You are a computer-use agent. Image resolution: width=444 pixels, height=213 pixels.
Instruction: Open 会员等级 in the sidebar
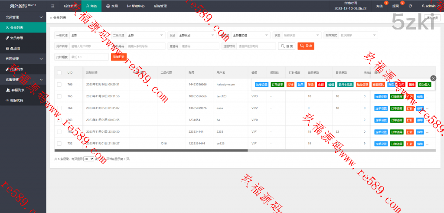(16, 38)
